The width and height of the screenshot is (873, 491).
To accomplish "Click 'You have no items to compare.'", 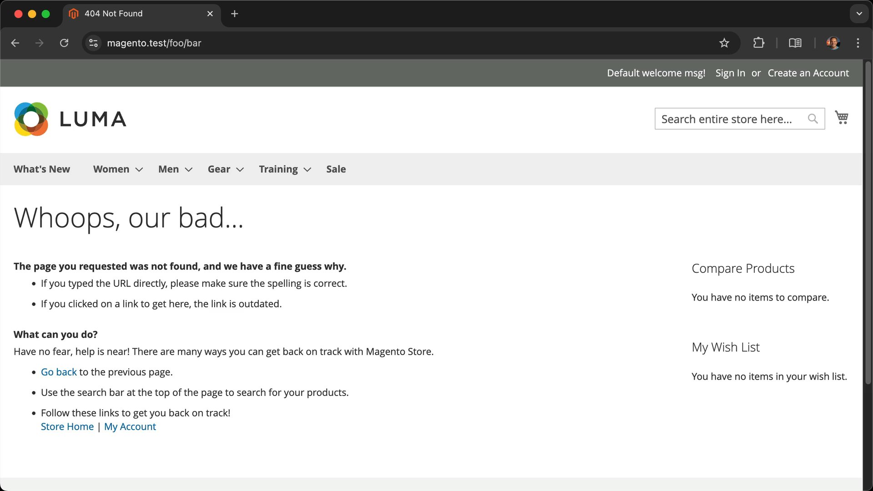I will [760, 297].
